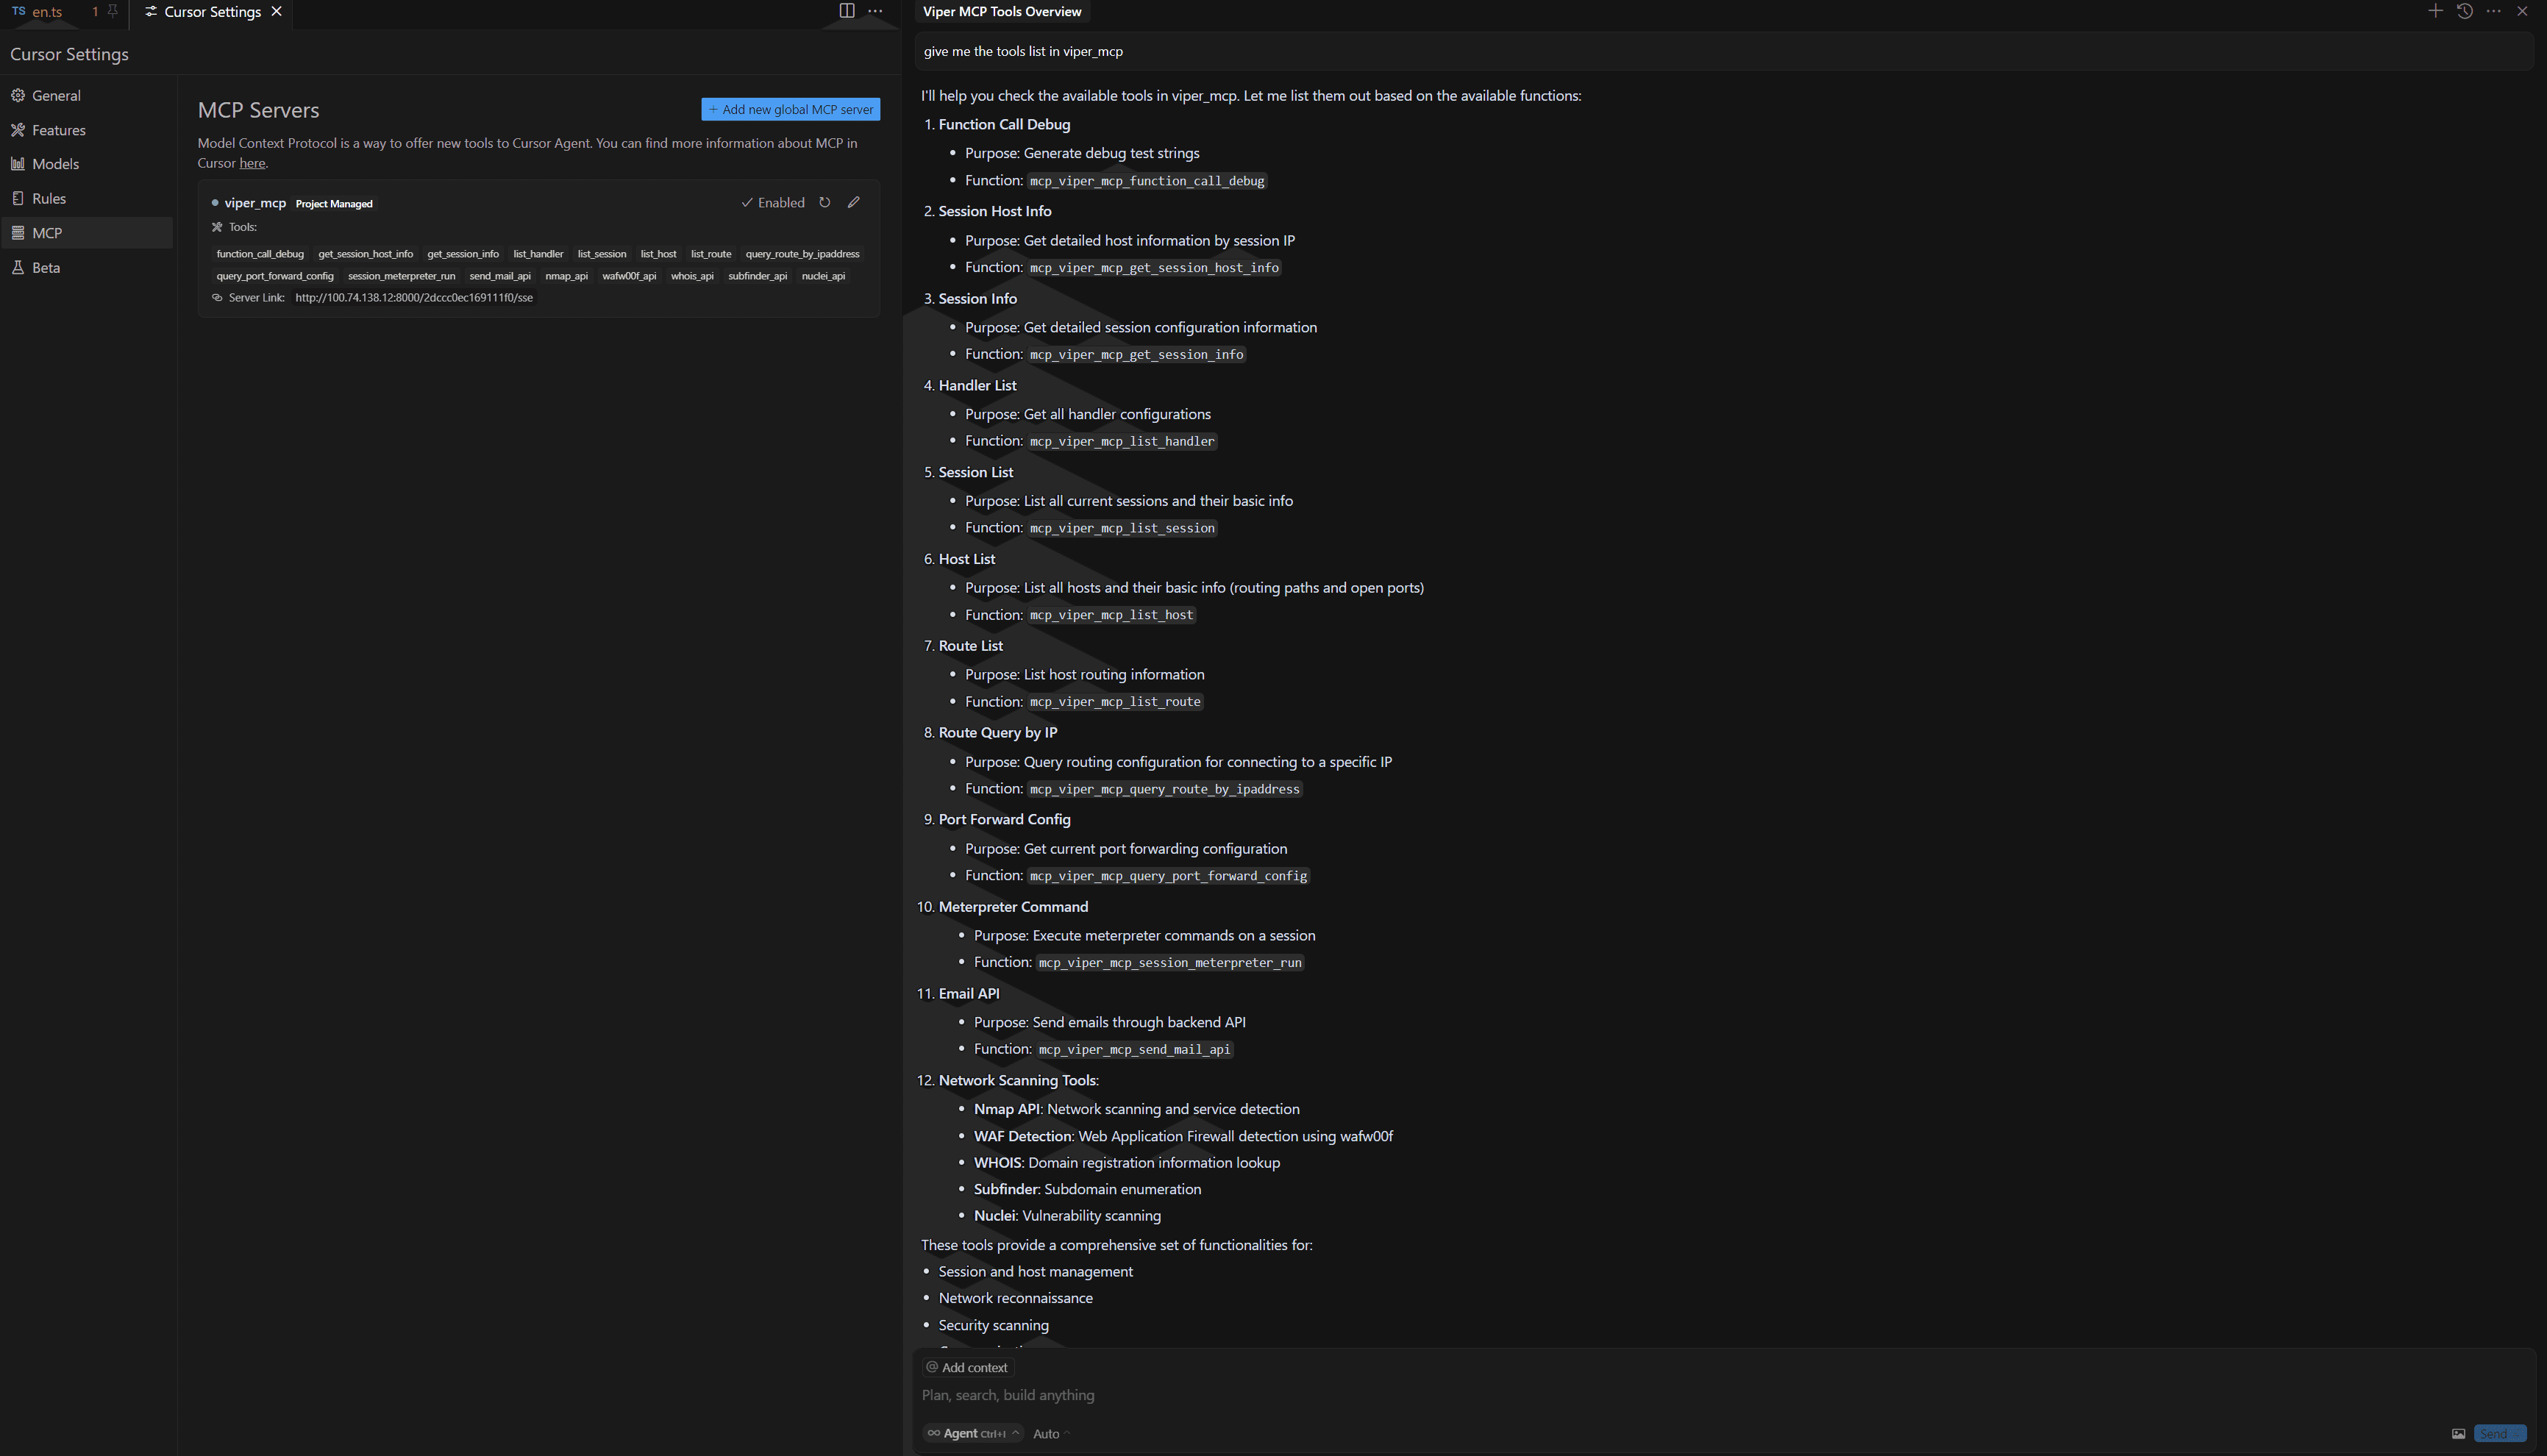Click the get_session_info tool tag

(463, 254)
